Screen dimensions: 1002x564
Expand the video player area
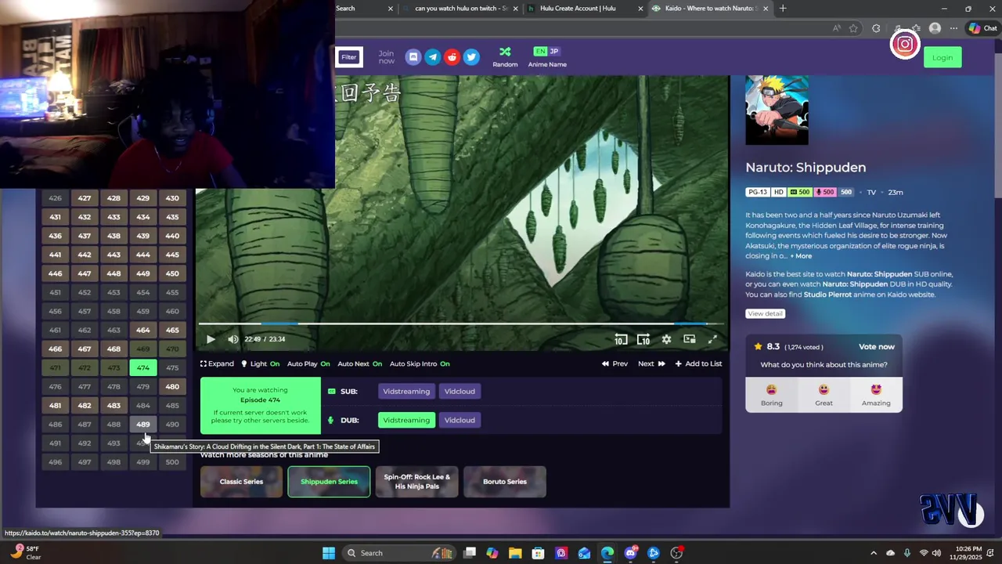[x=217, y=363]
